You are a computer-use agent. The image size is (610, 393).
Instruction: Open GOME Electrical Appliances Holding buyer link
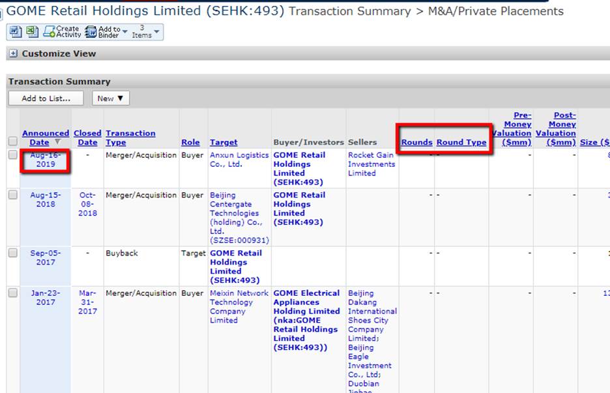pos(306,320)
